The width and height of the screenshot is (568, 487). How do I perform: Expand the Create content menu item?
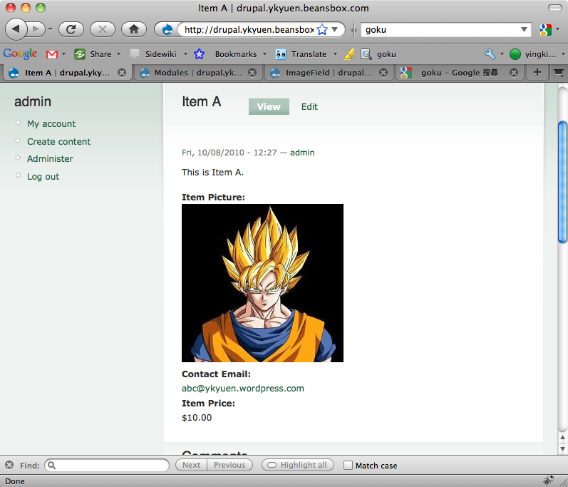coord(58,141)
